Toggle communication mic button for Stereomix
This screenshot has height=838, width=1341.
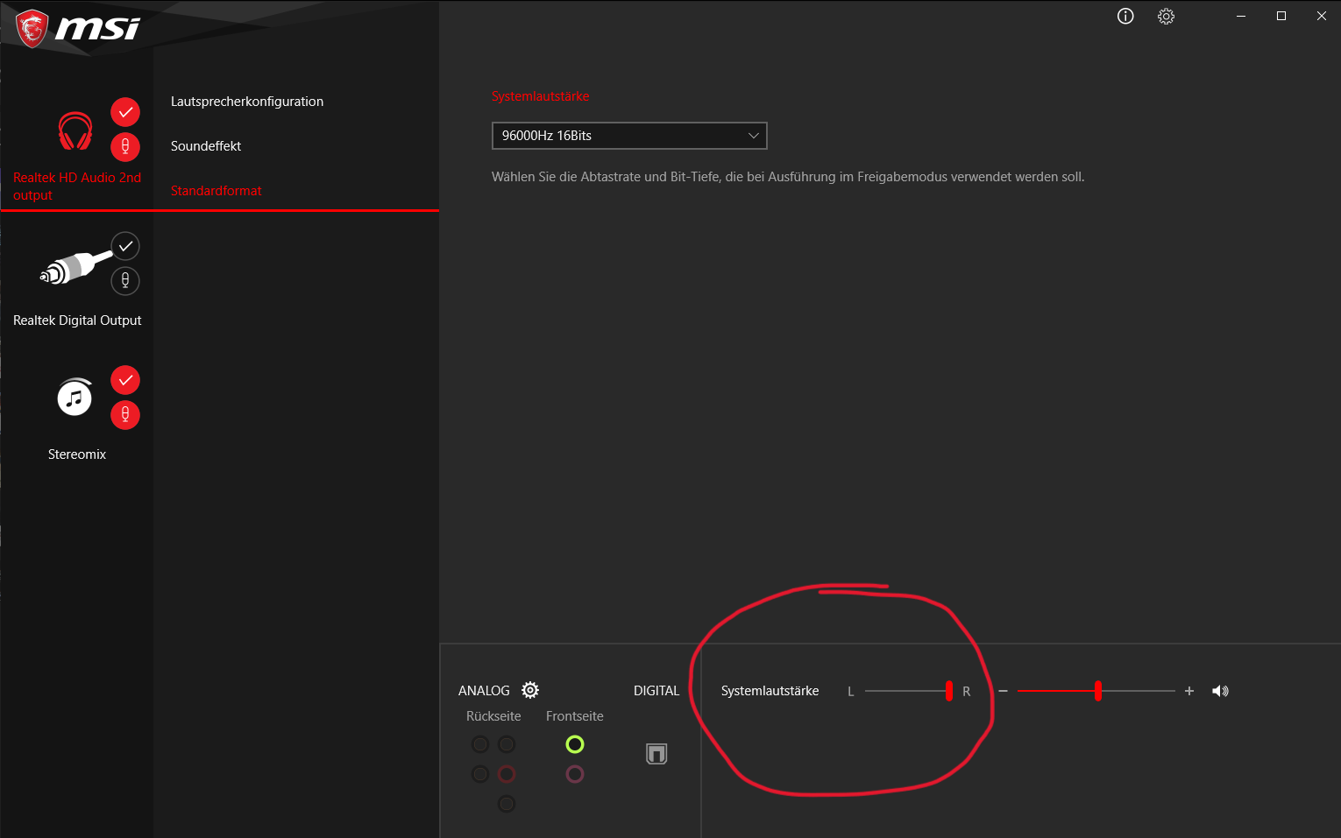[x=125, y=414]
